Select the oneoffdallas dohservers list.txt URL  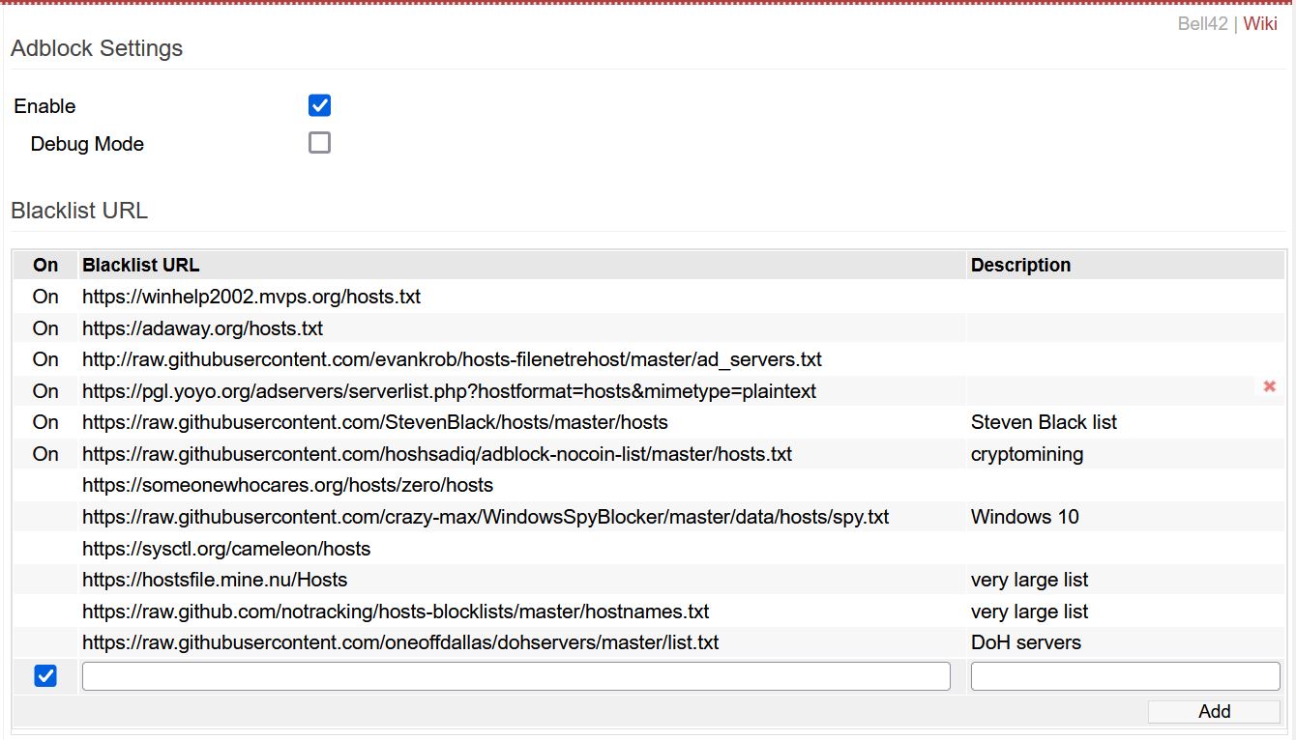(400, 642)
